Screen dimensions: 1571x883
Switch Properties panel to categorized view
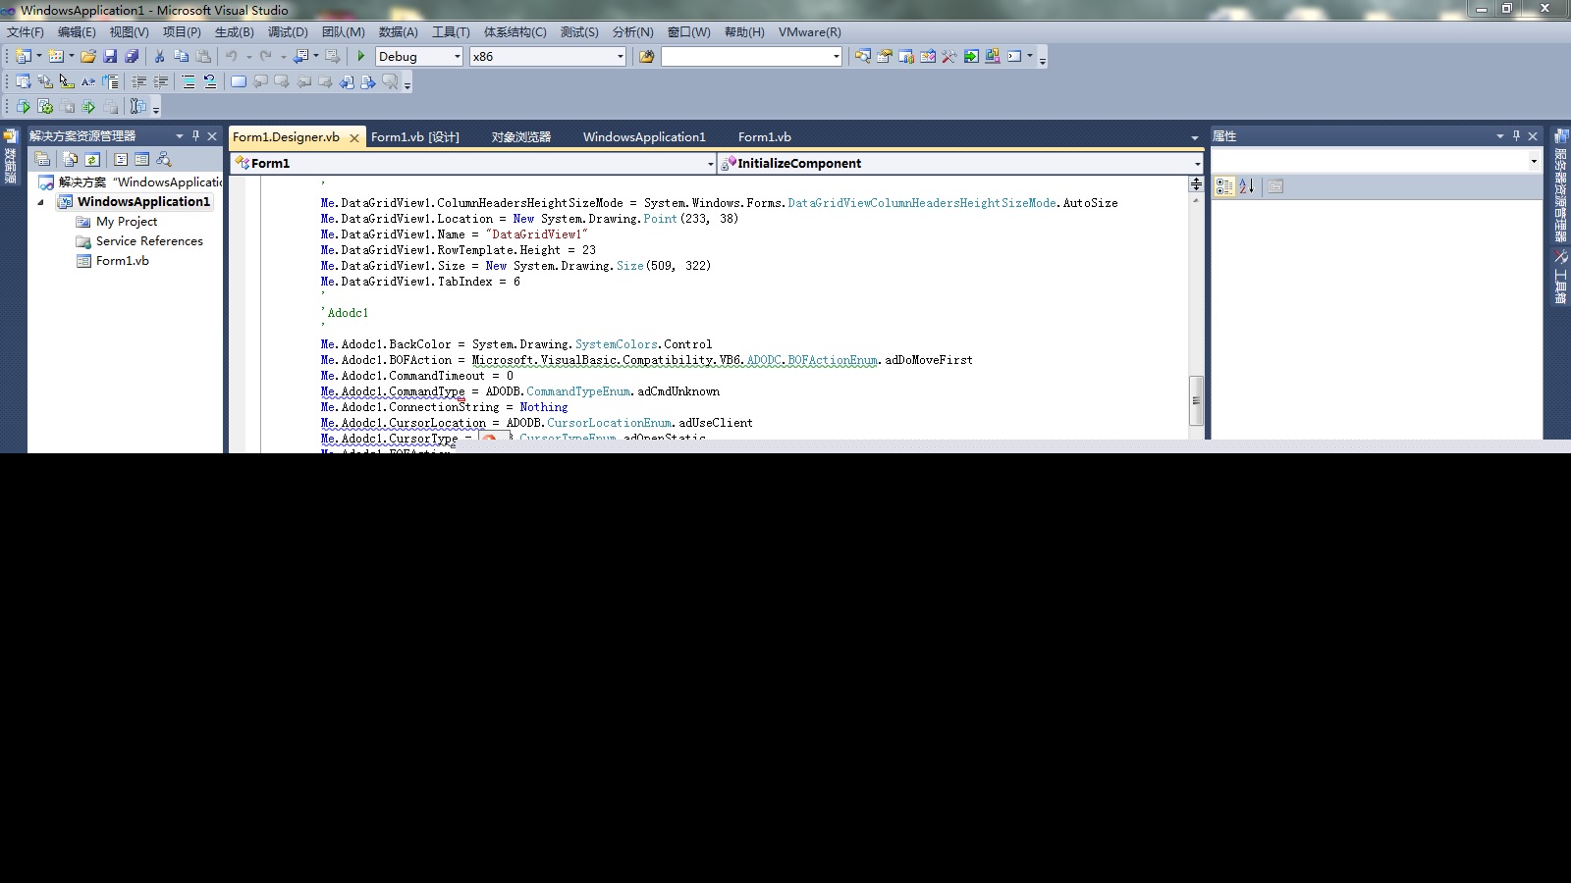pos(1224,186)
